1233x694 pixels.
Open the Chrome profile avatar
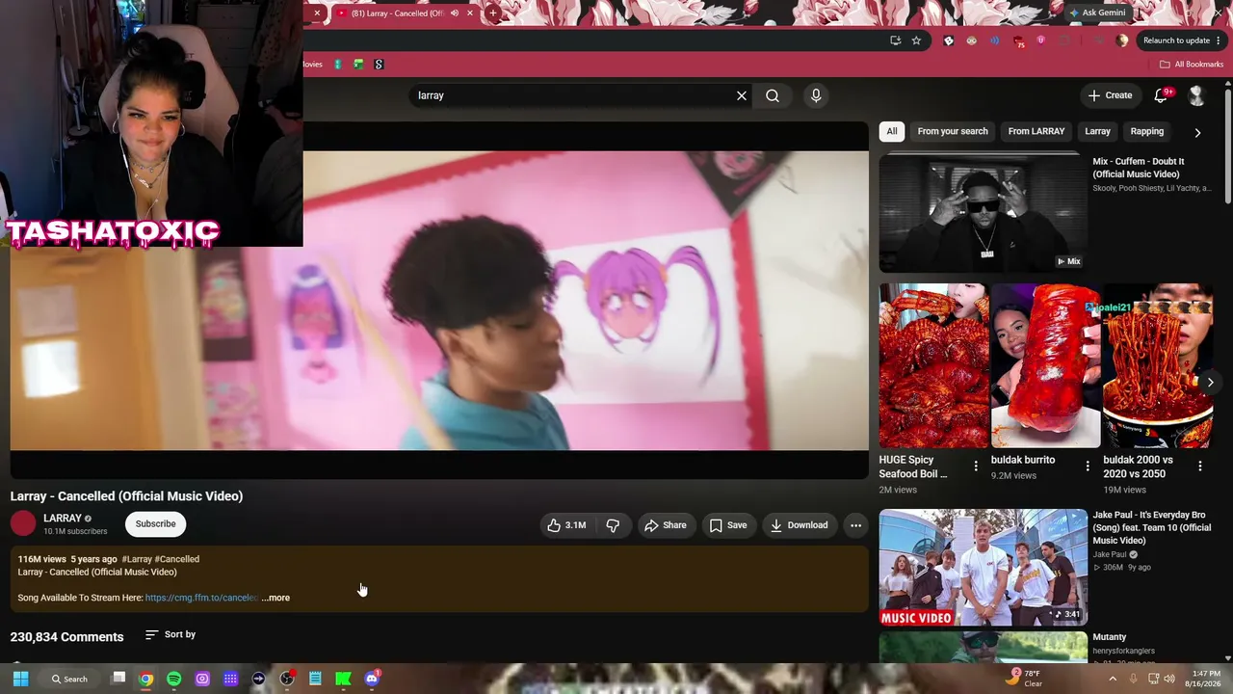[1122, 40]
